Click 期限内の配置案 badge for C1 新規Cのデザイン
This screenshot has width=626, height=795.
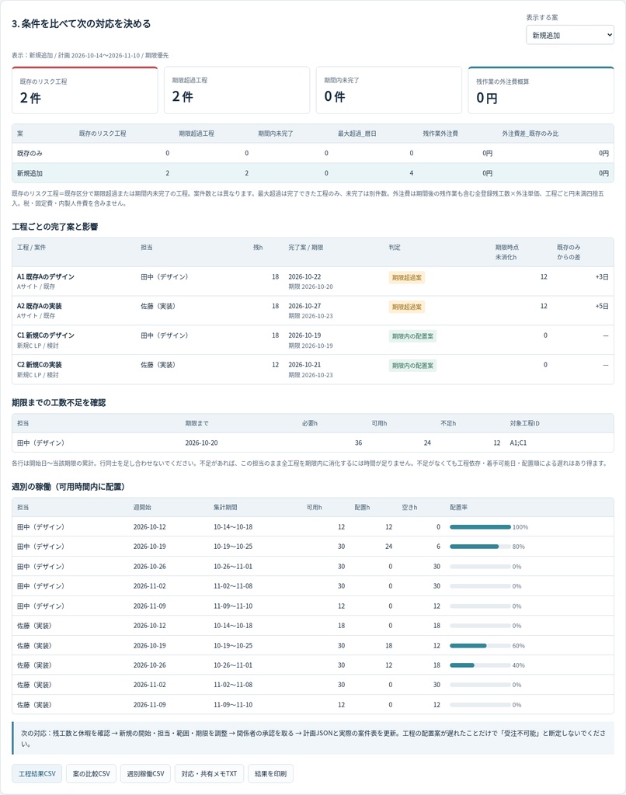pyautogui.click(x=412, y=336)
